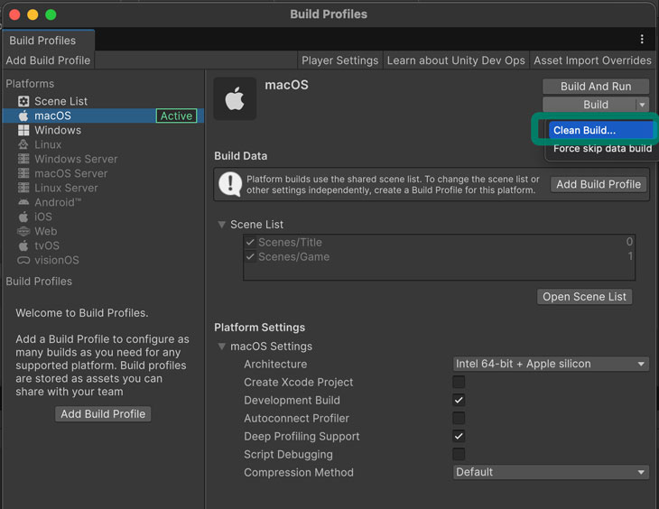Click the Build button

click(x=589, y=105)
